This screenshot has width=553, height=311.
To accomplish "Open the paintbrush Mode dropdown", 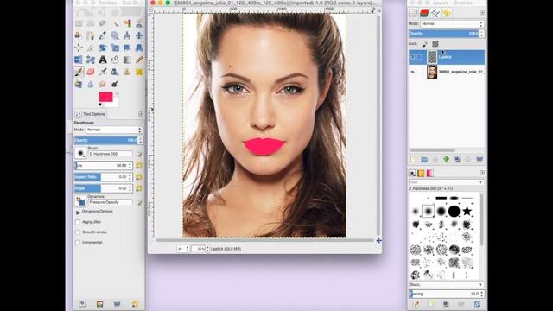I will 114,130.
